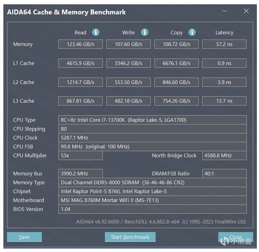Click the L2 Cache read 1214.7 GB/s
Viewport: 259px width, 252px height.
(80, 82)
